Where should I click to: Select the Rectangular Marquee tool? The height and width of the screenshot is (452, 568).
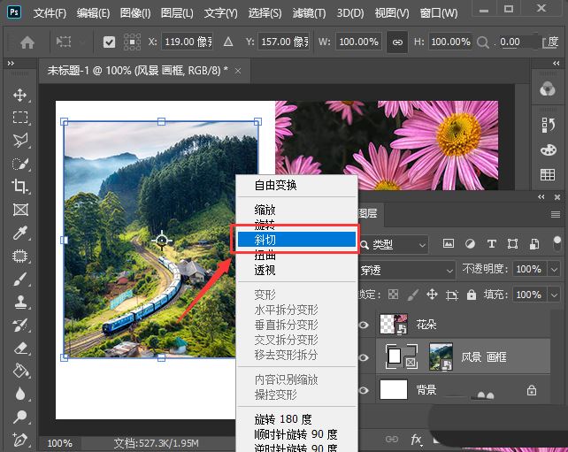pos(20,118)
